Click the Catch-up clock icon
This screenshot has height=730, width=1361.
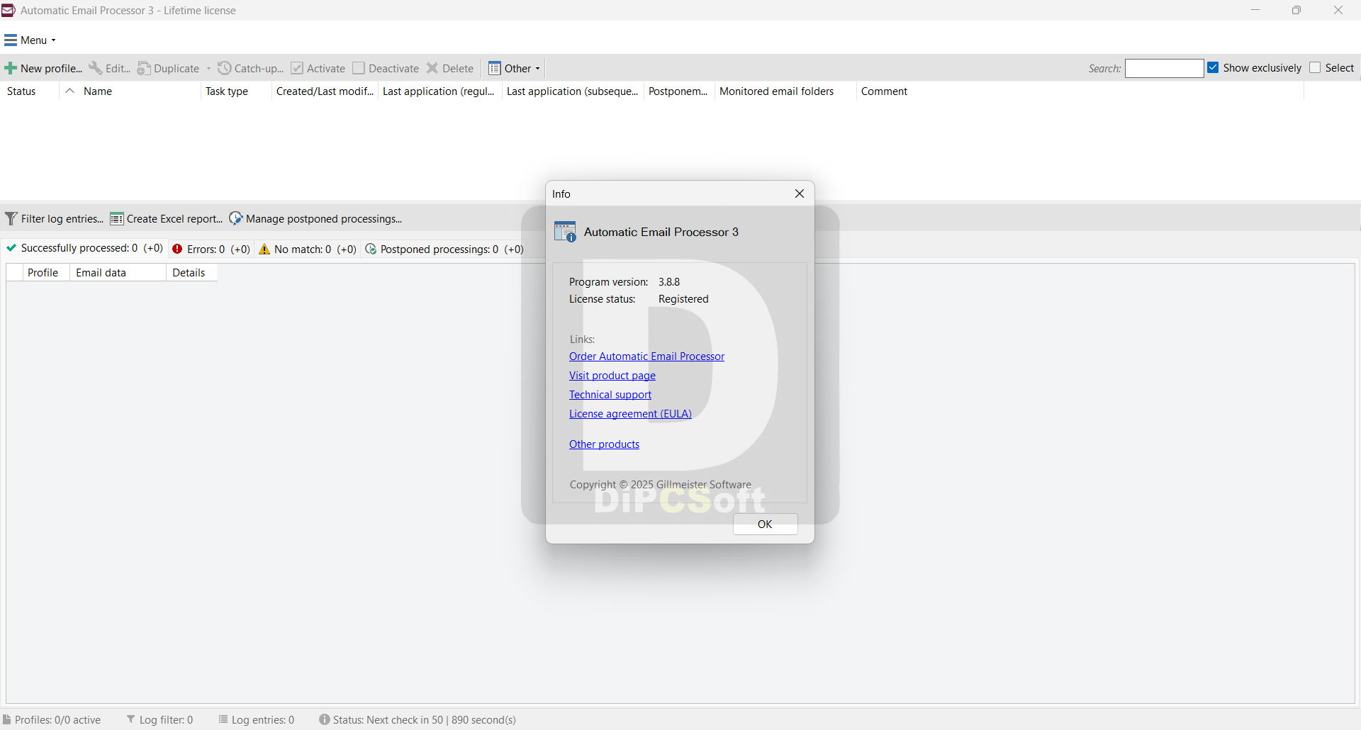(x=225, y=68)
